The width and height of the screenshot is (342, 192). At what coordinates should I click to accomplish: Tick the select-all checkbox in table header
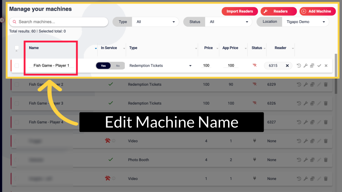[x=17, y=48]
